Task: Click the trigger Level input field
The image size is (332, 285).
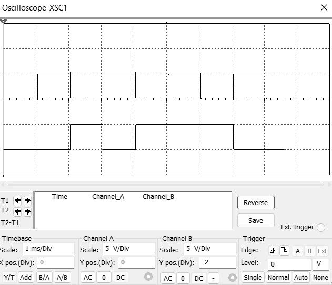Action: coord(289,264)
